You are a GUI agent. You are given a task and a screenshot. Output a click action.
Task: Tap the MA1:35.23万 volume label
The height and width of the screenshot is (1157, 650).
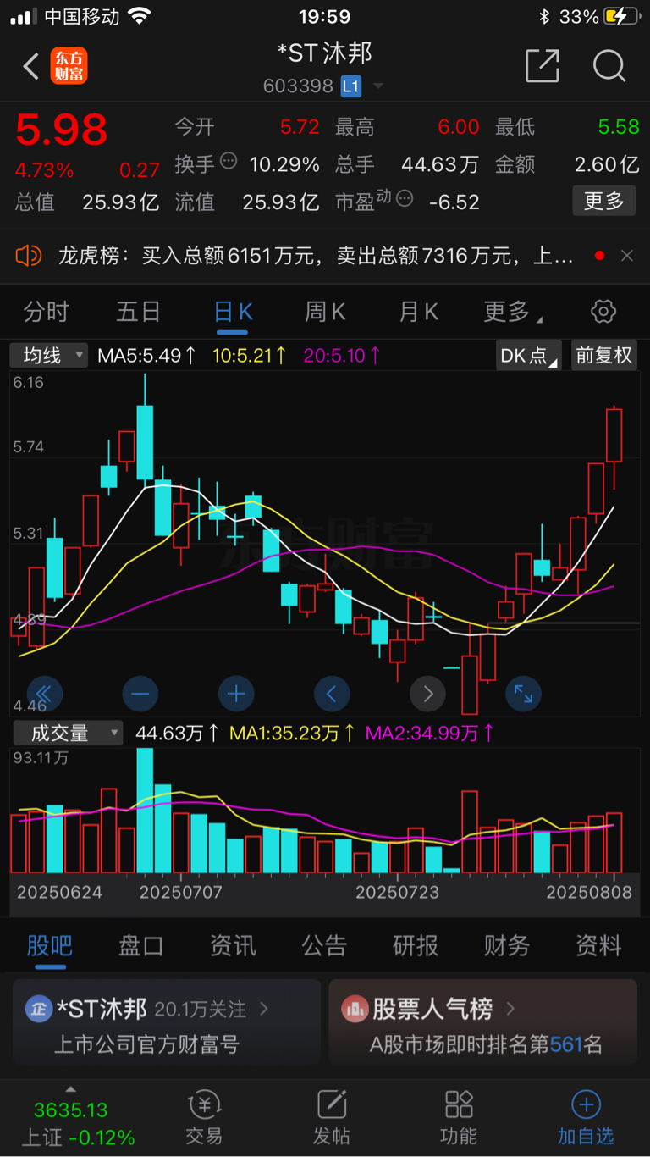pyautogui.click(x=293, y=733)
